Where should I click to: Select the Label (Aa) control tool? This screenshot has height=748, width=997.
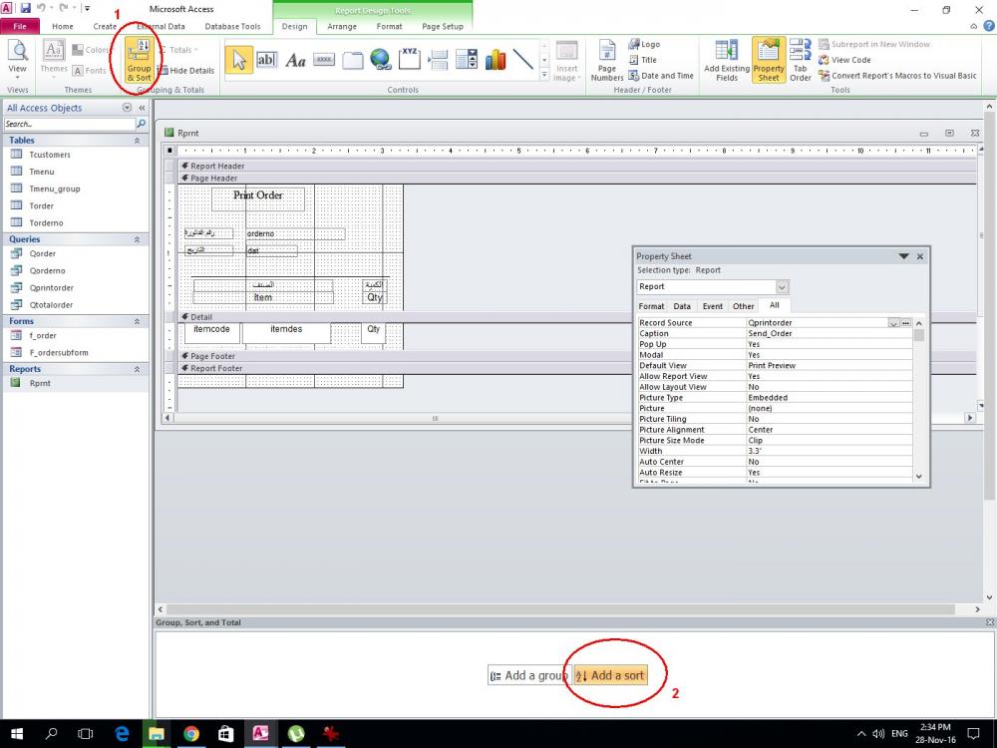pyautogui.click(x=295, y=61)
